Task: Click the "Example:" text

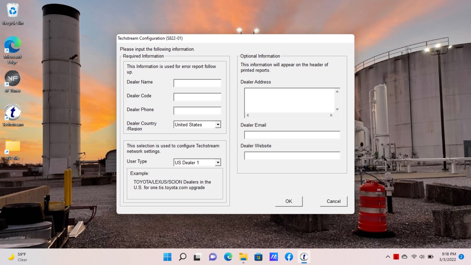Action: click(140, 173)
